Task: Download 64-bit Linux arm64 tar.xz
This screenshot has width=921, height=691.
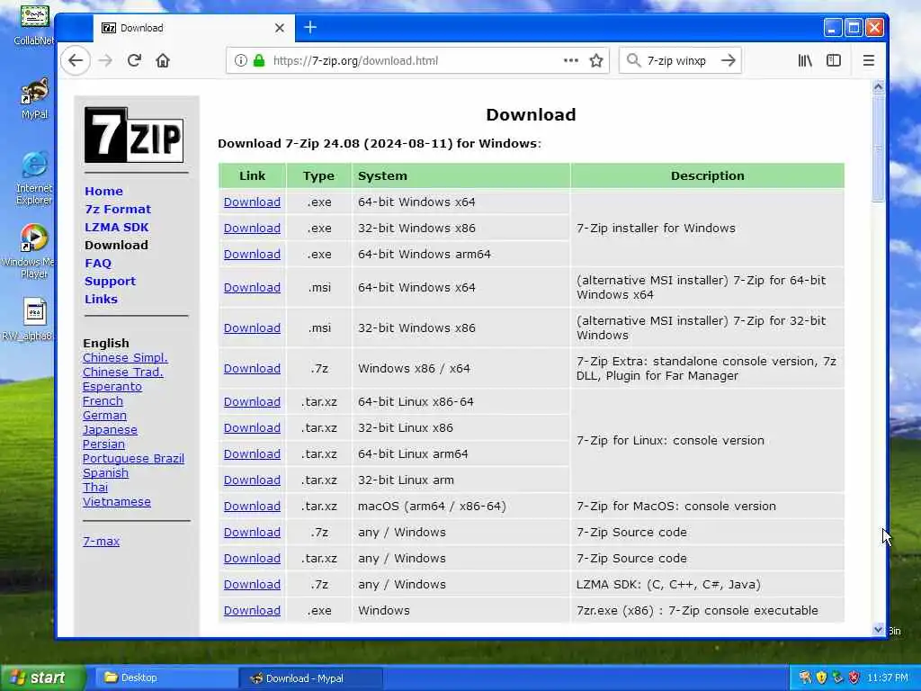Action: click(252, 454)
